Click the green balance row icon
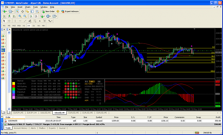223x135 pixels. point(5,124)
